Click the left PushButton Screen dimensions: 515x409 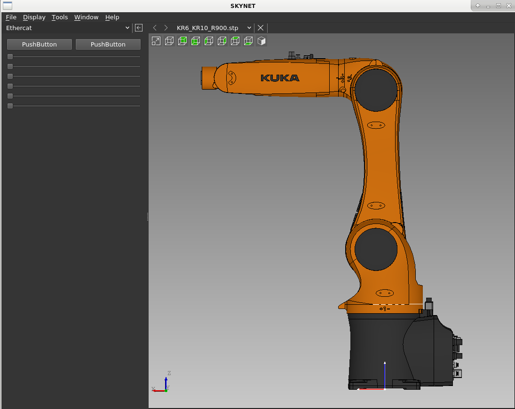[x=40, y=44]
